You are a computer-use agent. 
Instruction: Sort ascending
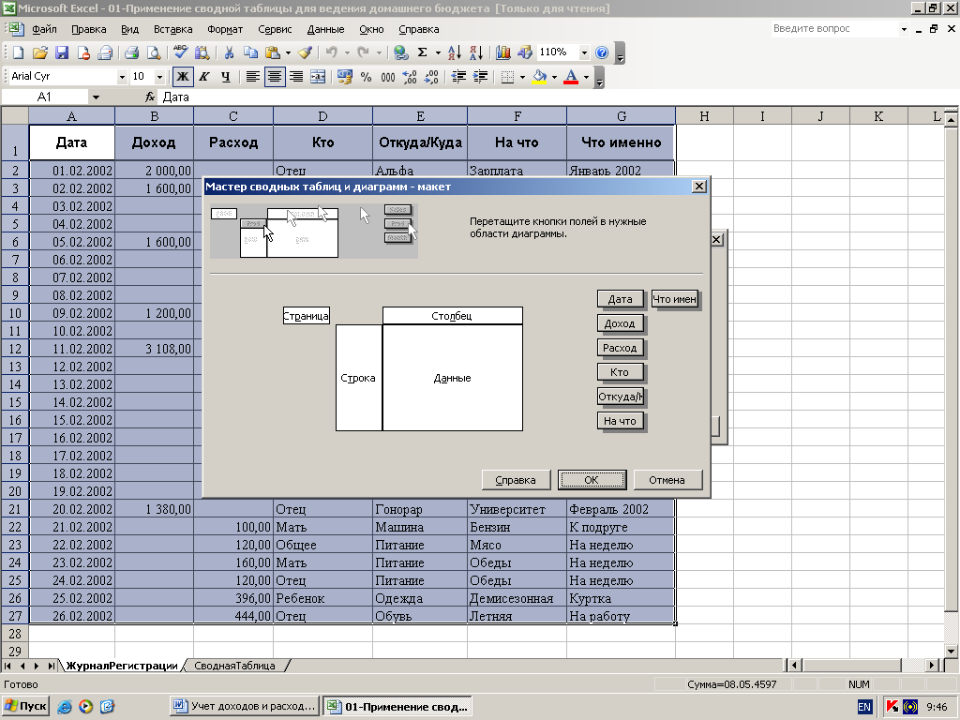click(x=455, y=52)
